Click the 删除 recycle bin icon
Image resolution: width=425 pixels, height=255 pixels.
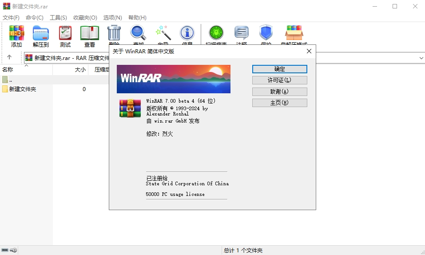pyautogui.click(x=114, y=33)
